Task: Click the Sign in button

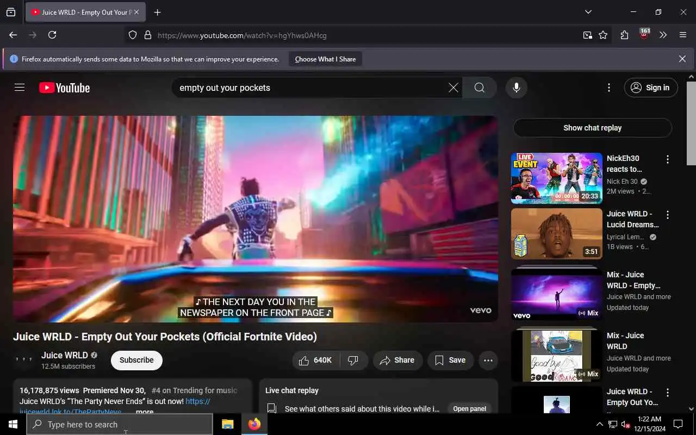Action: tap(651, 88)
